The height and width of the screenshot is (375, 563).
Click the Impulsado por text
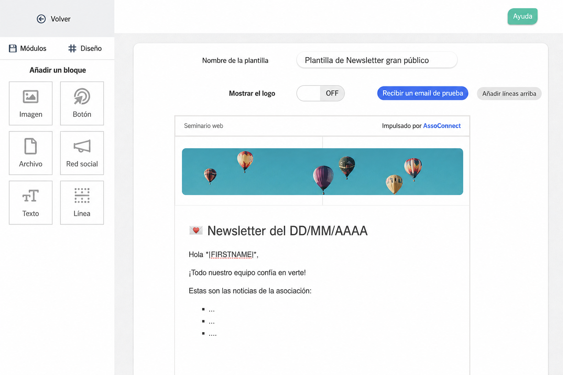402,126
